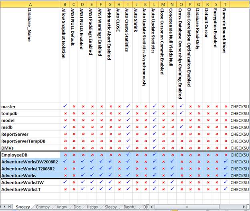Click model's Auto Create Statistics check mark
The width and height of the screenshot is (250, 211).
[x=128, y=120]
